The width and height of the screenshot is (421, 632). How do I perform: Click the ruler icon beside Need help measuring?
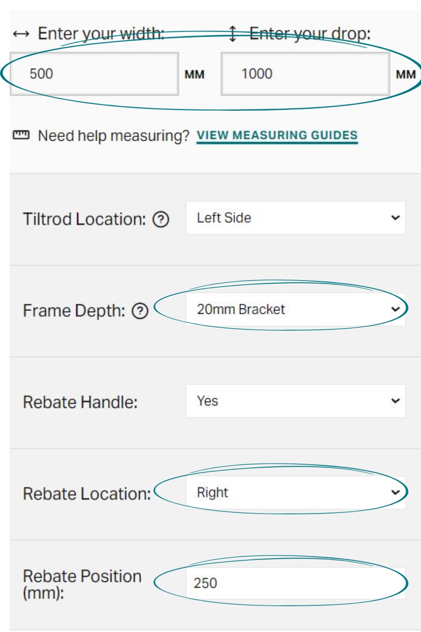[21, 135]
